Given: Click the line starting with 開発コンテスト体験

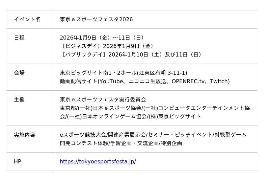Looking at the screenshot, I should pyautogui.click(x=121, y=143).
